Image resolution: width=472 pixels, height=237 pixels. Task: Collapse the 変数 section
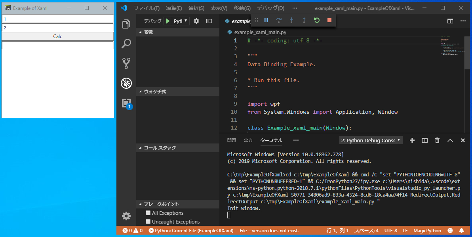point(178,32)
